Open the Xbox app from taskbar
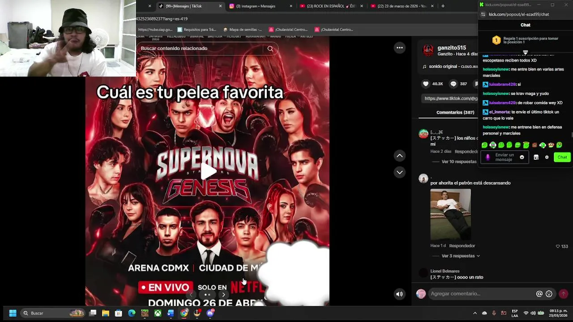573x322 pixels. [x=158, y=313]
